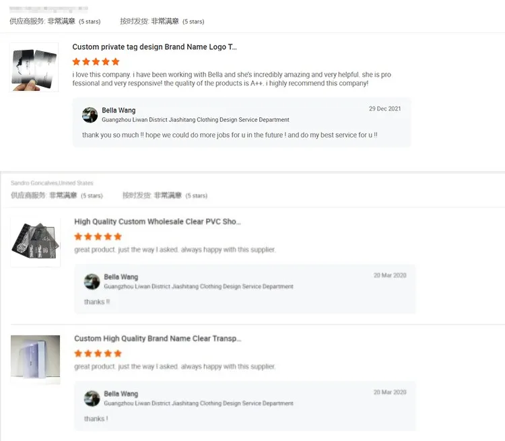The image size is (505, 441).
Task: Open 'High Quality Custom Wholesale Clear PVC' product link
Action: click(x=157, y=222)
